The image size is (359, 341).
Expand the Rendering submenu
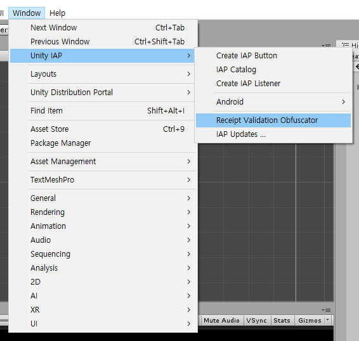103,212
